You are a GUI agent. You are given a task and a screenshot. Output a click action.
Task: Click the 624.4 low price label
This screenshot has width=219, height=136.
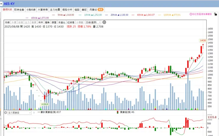click(45, 104)
